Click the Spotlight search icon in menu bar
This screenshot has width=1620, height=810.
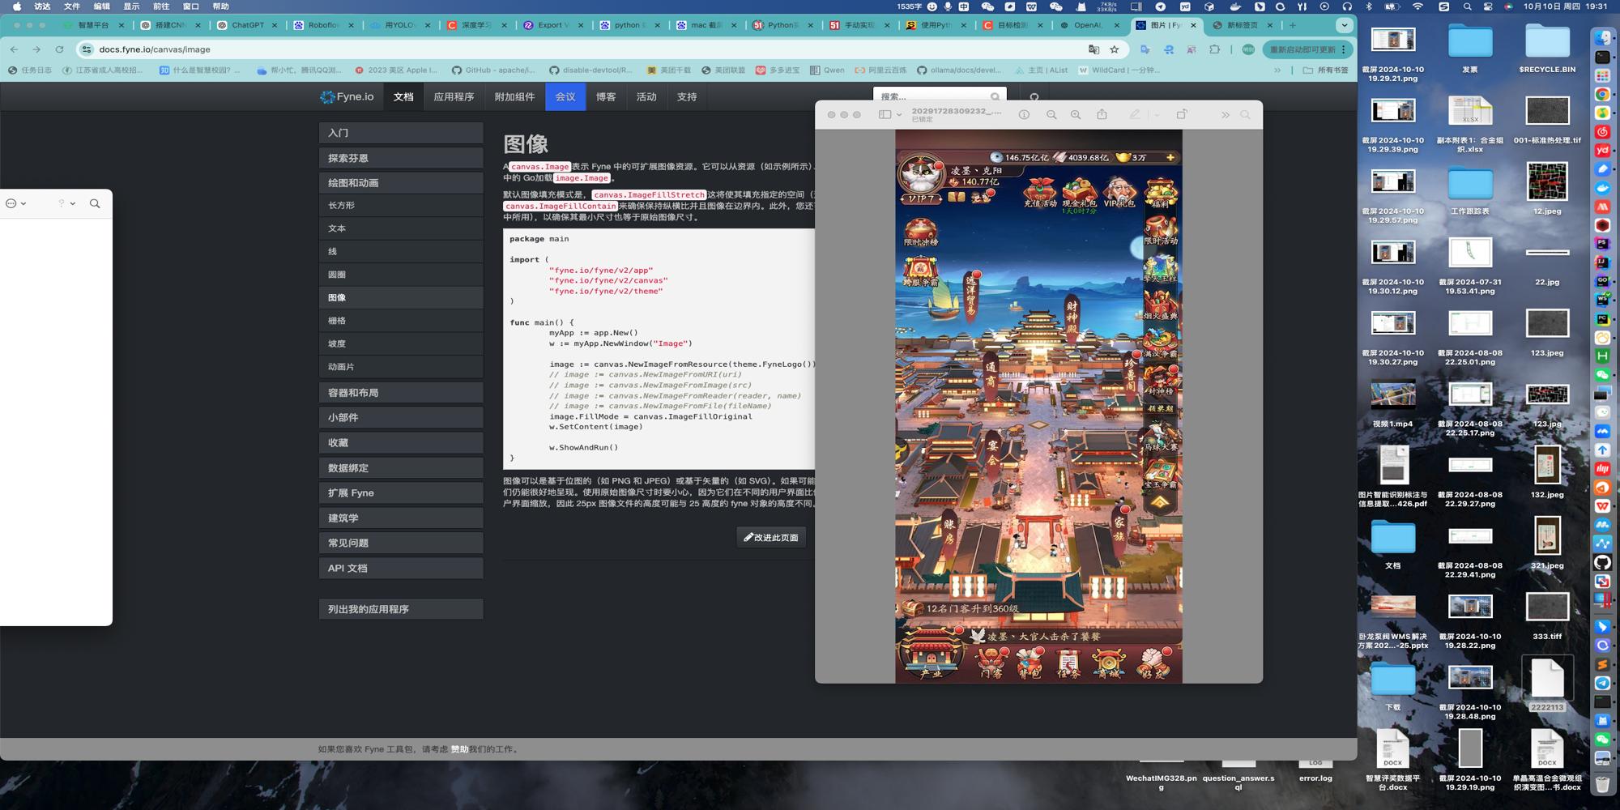pyautogui.click(x=1467, y=6)
